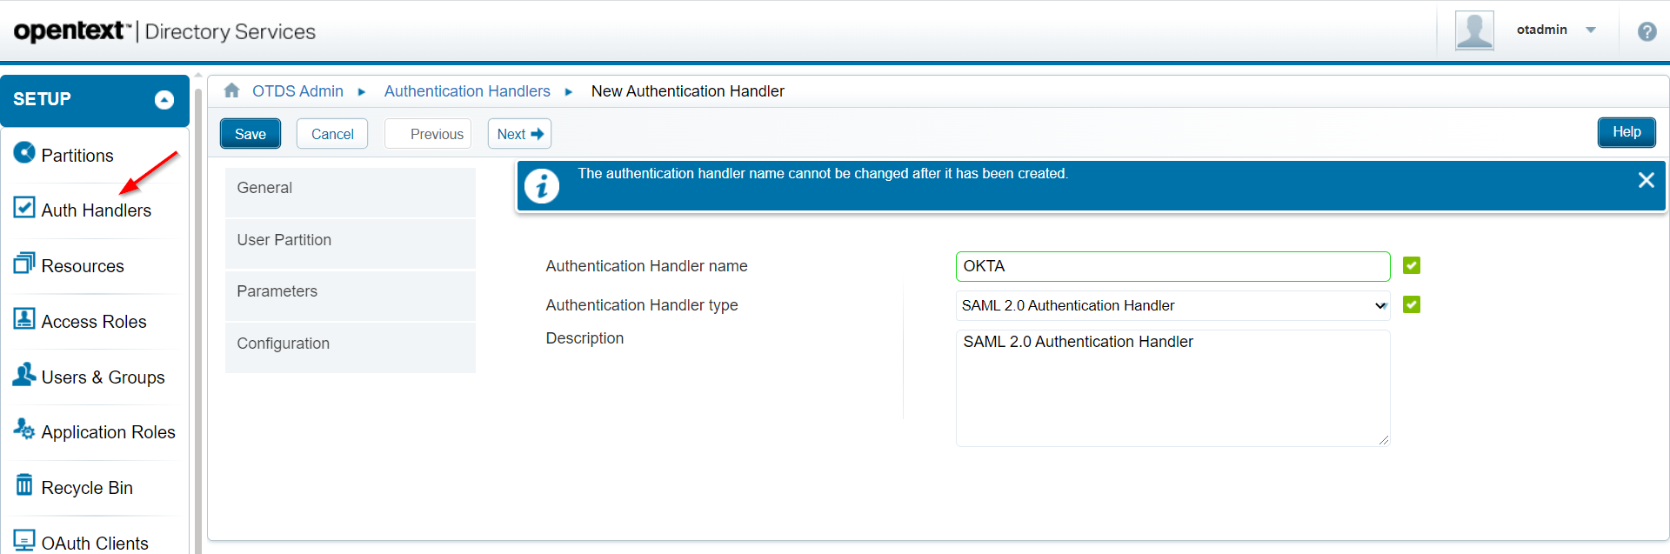1670x554 pixels.
Task: Open Users & Groups icon
Action: click(24, 375)
